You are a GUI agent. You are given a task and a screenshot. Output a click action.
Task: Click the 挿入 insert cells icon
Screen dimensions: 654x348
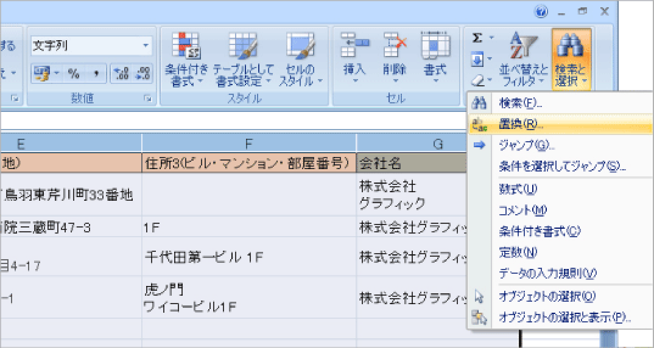tap(354, 46)
